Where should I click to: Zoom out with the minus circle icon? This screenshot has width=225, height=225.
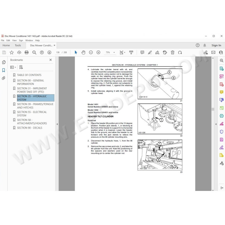(91, 52)
